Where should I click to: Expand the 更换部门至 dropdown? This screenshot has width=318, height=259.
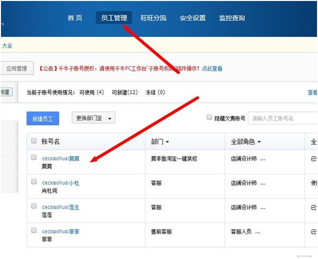click(x=94, y=118)
